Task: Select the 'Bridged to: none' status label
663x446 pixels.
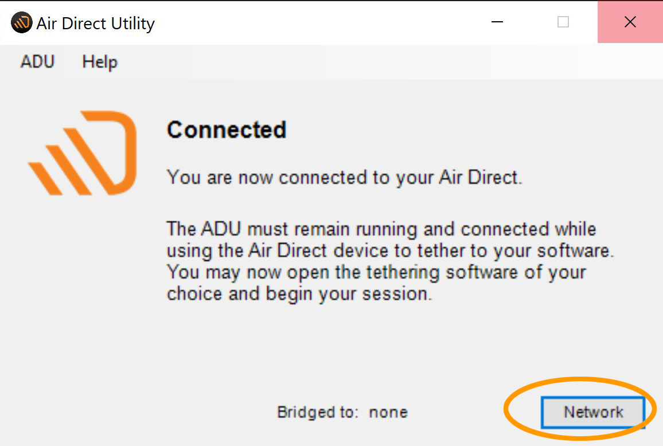Action: click(x=342, y=412)
